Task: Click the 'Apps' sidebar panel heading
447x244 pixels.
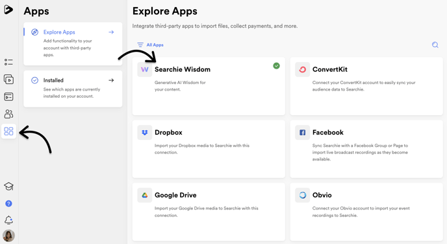Action: coord(36,11)
